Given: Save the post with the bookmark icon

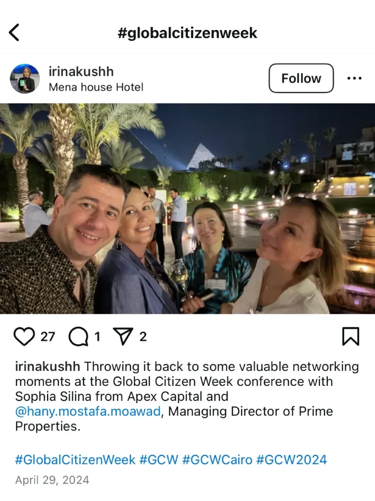Looking at the screenshot, I should click(x=351, y=337).
